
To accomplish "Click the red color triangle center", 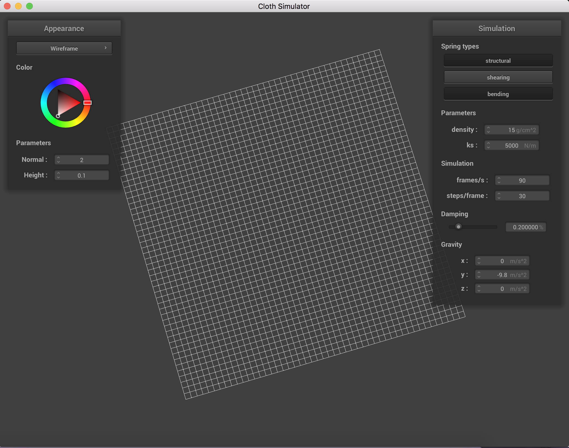I will 66,103.
